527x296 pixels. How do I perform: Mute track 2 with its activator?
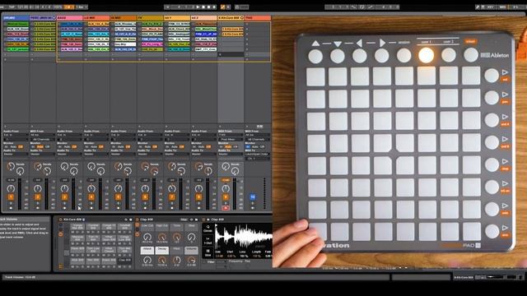coord(38,197)
